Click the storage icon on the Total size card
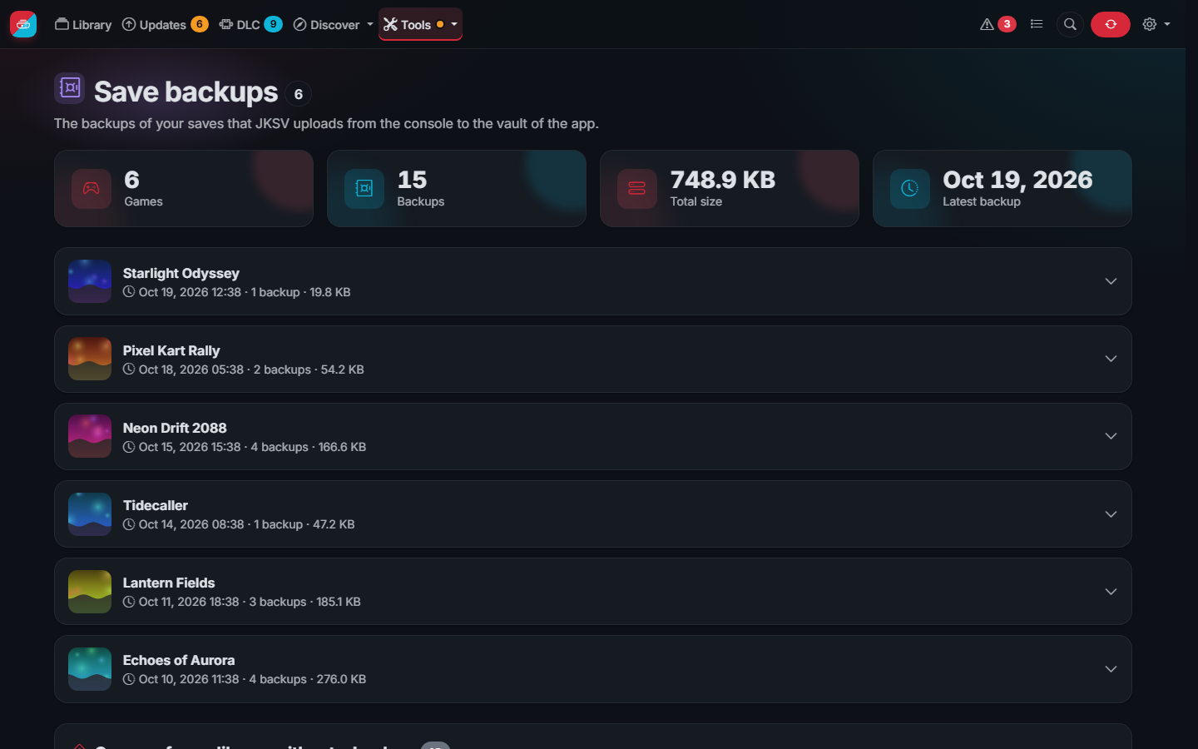The height and width of the screenshot is (749, 1198). click(x=637, y=189)
